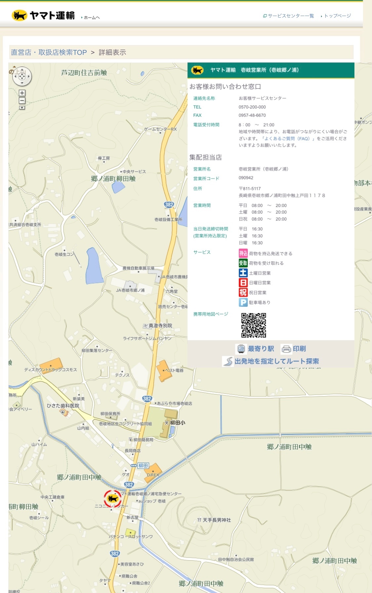Open 出発地を指定してルート探索 link
Image resolution: width=372 pixels, height=593 pixels.
click(x=277, y=361)
